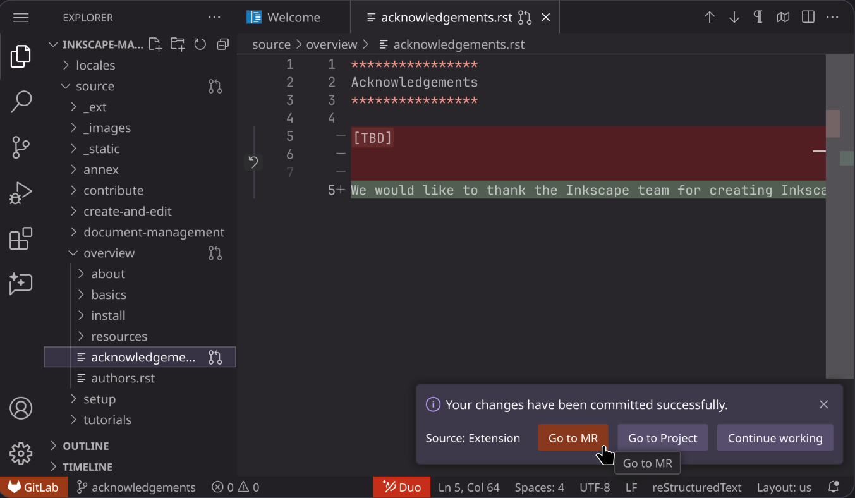Collapse all folders in Explorer
This screenshot has height=498, width=855.
pos(222,44)
